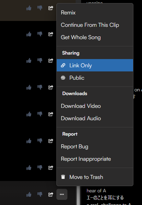Set sharing to Link Only

pyautogui.click(x=95, y=65)
